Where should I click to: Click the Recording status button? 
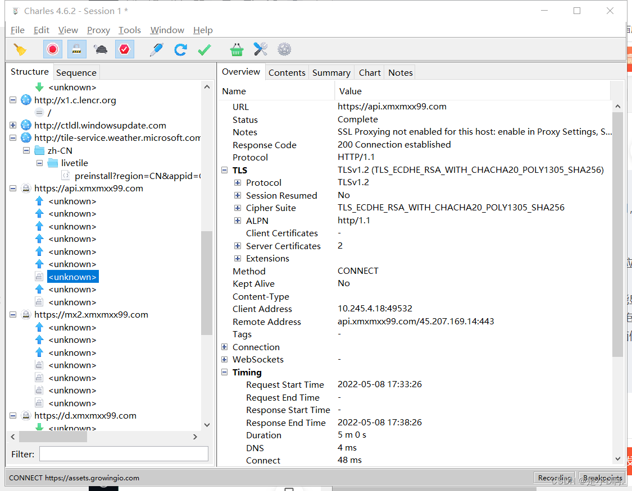554,478
